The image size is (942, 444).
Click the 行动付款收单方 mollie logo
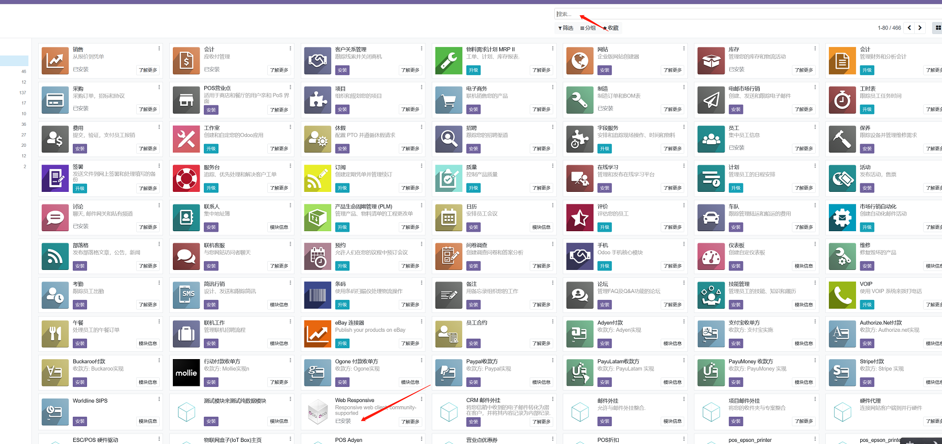pyautogui.click(x=186, y=373)
